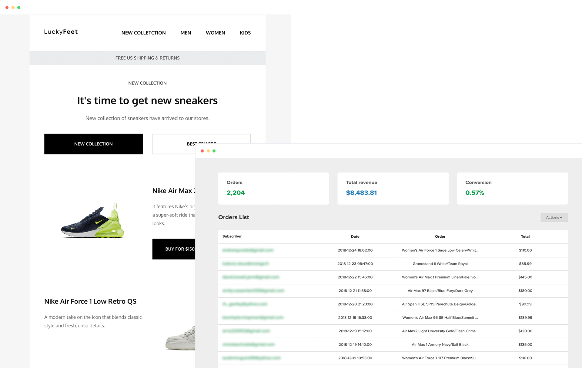Click the Conversion 0.57% card

click(x=512, y=189)
